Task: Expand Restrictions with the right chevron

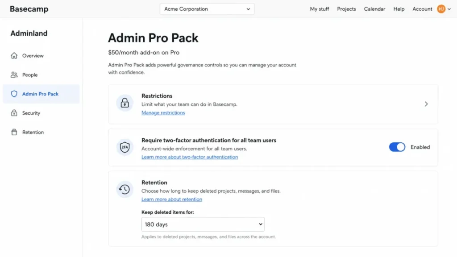Action: click(x=426, y=104)
